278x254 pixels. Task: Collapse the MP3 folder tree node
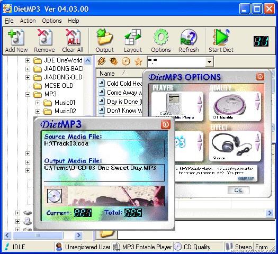pos(28,94)
